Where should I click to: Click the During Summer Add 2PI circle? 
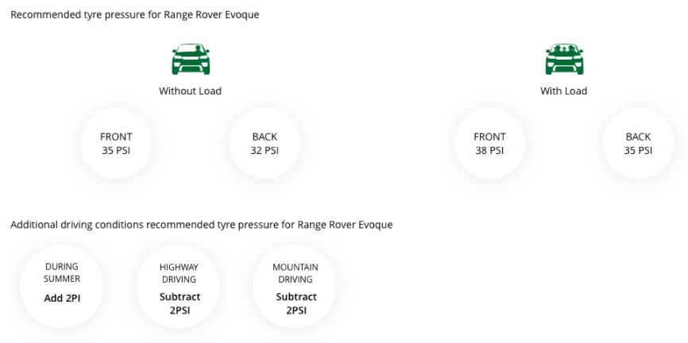pos(62,287)
